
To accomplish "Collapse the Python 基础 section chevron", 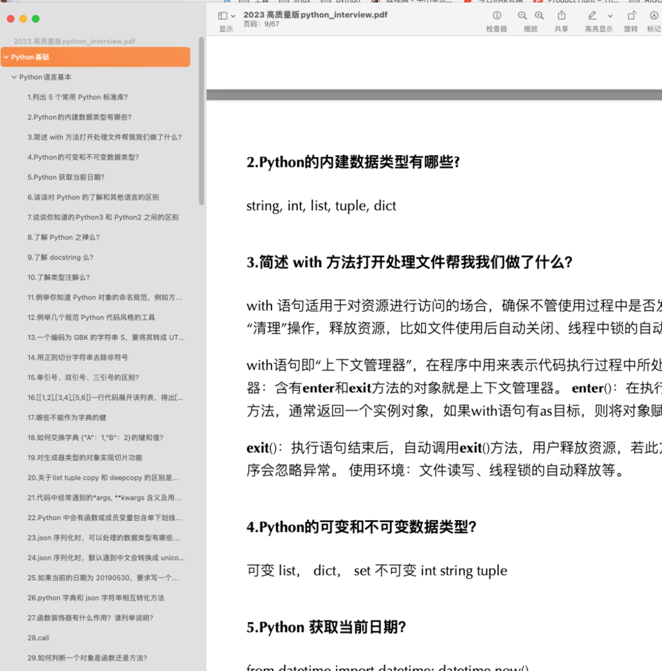I will coord(6,57).
